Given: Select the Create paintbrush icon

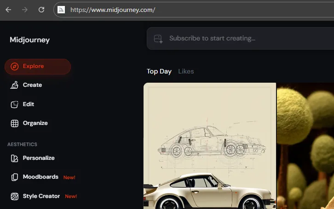Looking at the screenshot, I should click(15, 85).
